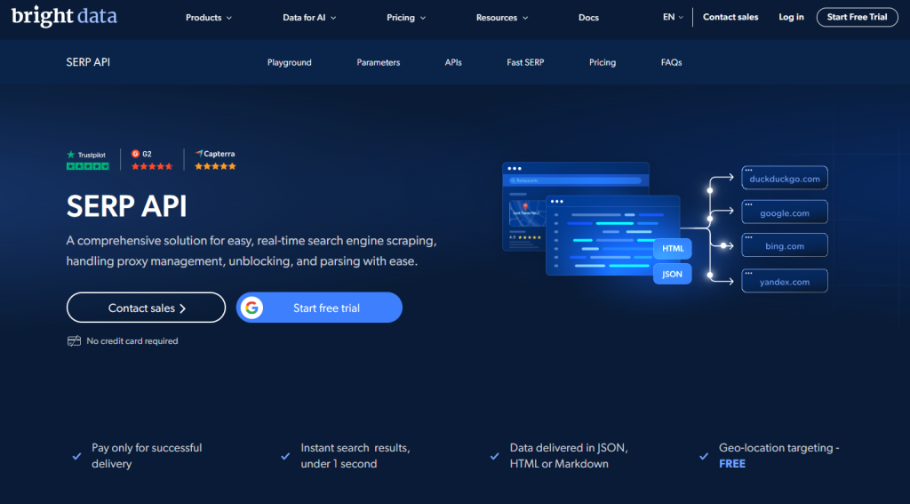Click the Trustpilot rating badge

pyautogui.click(x=88, y=160)
